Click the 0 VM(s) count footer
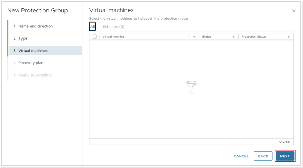This screenshot has height=168, width=303. pos(285,142)
